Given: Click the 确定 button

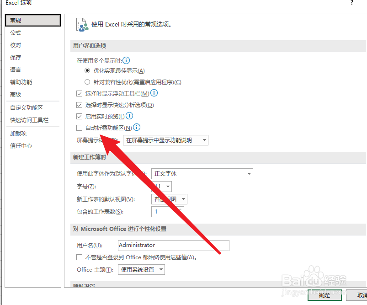Looking at the screenshot, I should [x=324, y=295].
